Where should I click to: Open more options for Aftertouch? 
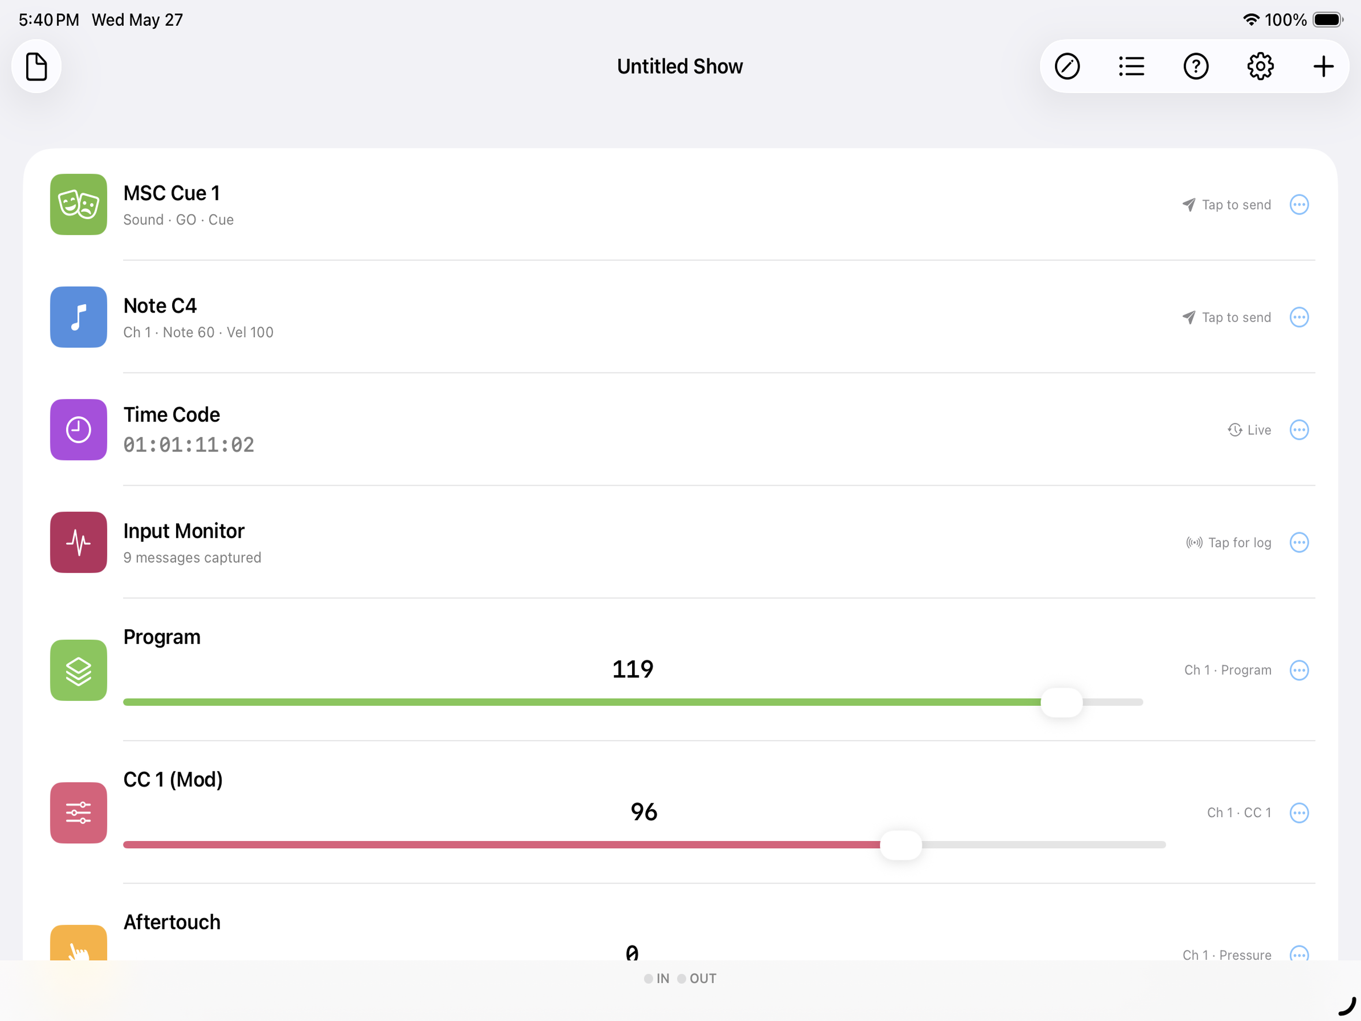(1299, 954)
